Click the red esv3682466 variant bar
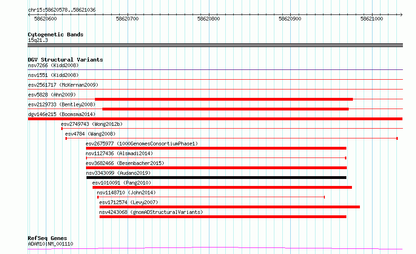Viewport: 416px width, 254px height. click(x=216, y=168)
